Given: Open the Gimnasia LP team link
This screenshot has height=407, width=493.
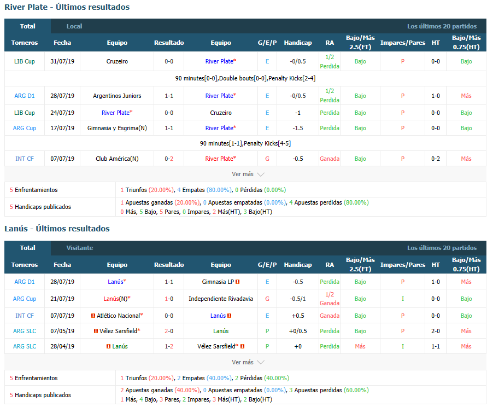Looking at the screenshot, I should (218, 282).
